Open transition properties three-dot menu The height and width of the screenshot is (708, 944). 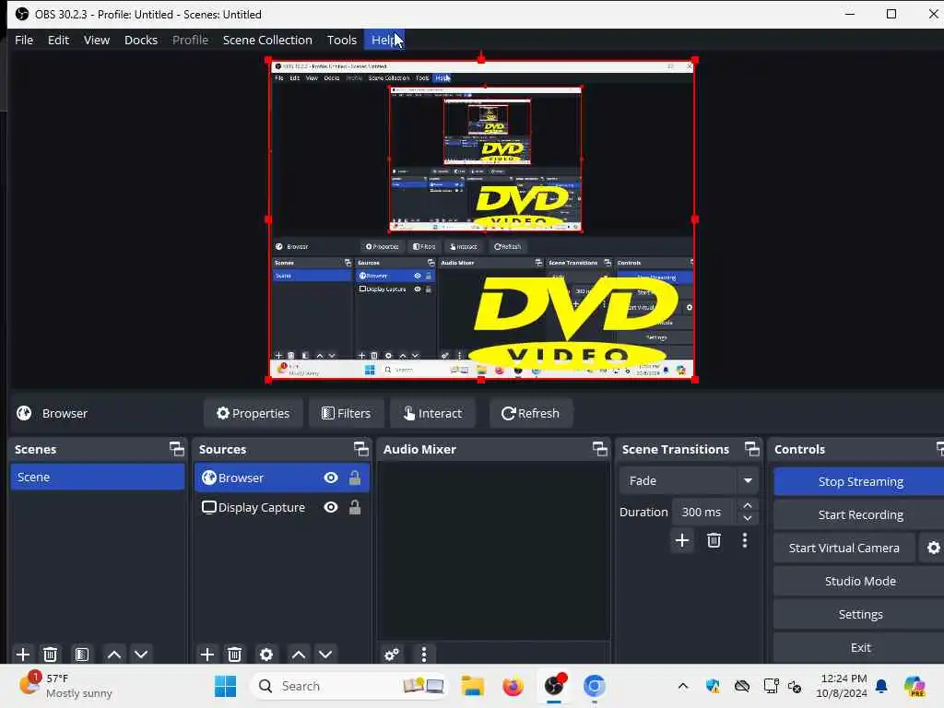[x=745, y=540]
